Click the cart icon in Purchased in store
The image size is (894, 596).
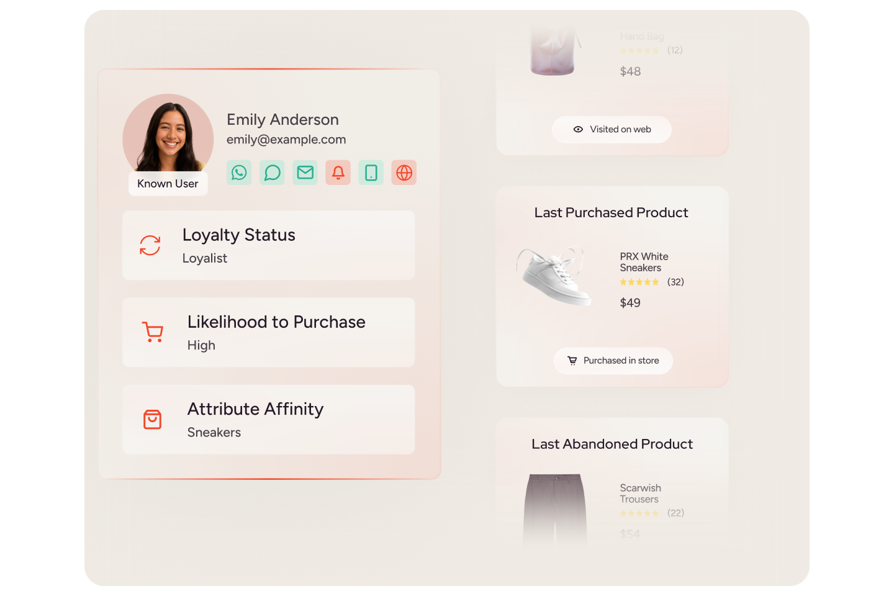click(x=572, y=361)
